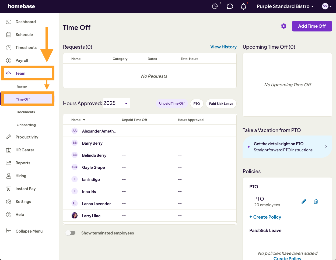Open the View History link
This screenshot has width=336, height=260.
pos(223,47)
